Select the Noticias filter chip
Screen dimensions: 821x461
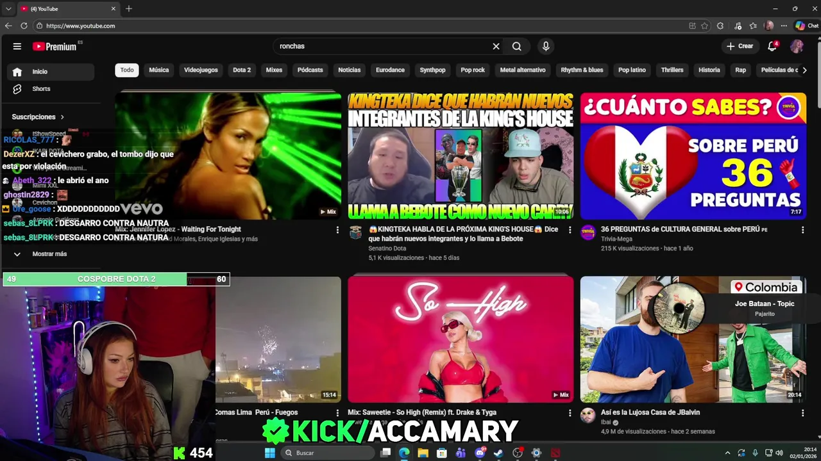coord(350,70)
